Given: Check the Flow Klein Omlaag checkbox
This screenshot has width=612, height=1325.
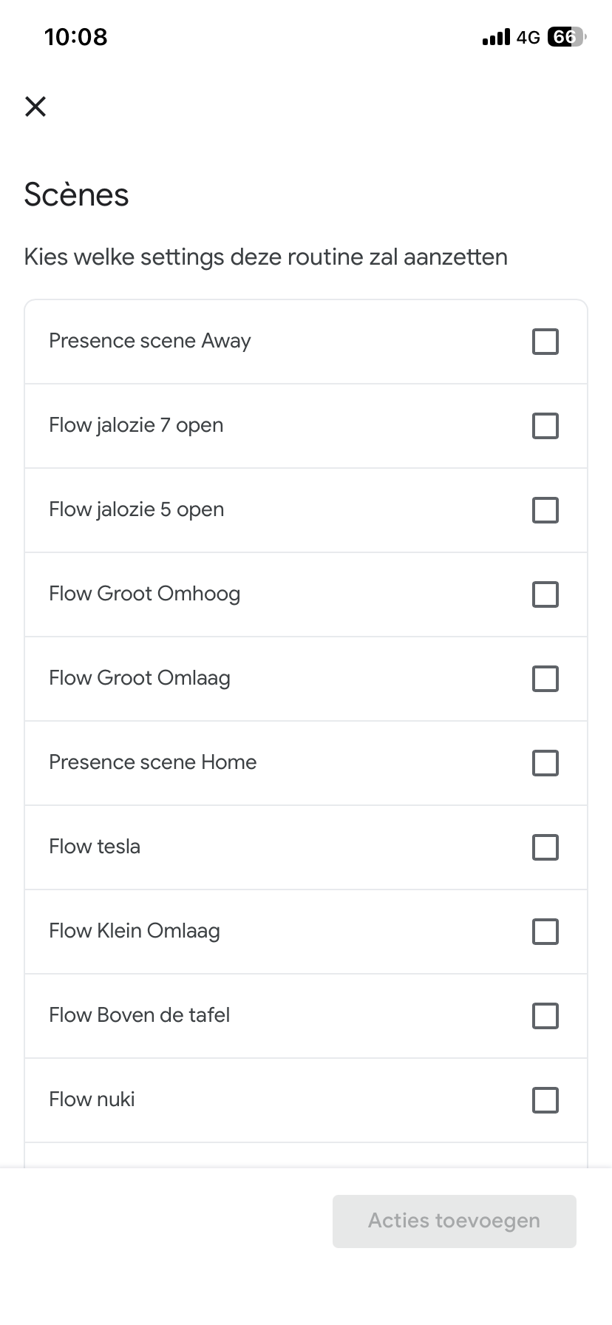Looking at the screenshot, I should [x=545, y=932].
